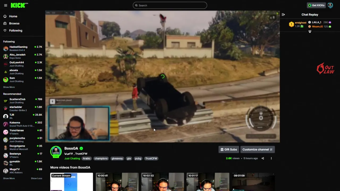
Task: Collapse Recommended list with Show Less
Action: [37, 179]
